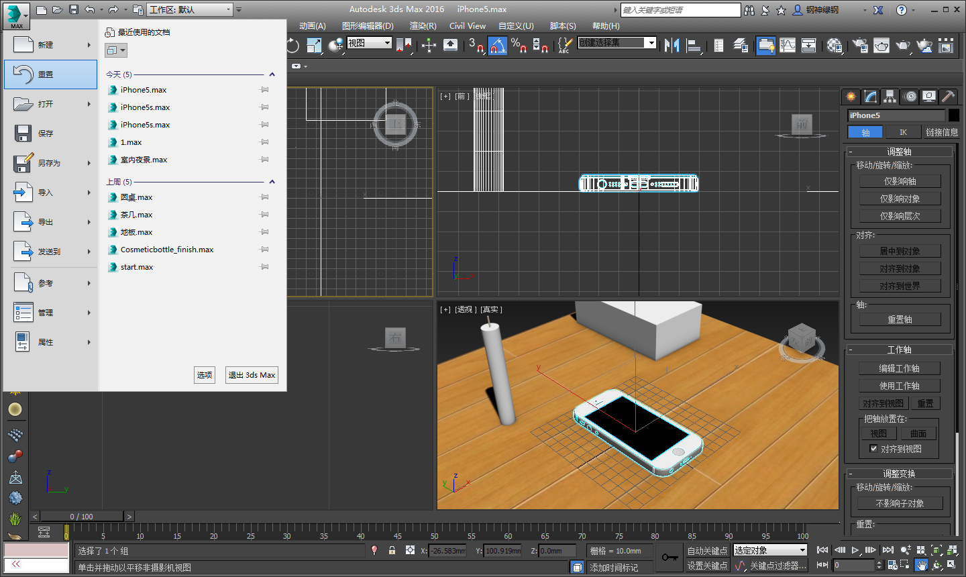Open Render Setup teapot icon

(860, 45)
